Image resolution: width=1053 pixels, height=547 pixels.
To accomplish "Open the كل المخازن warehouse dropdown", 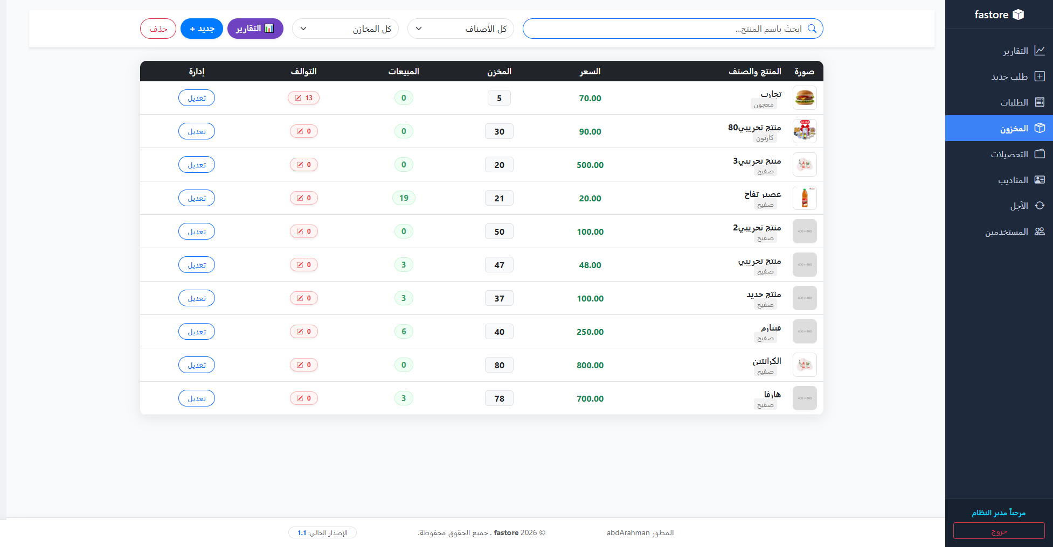I will [x=345, y=29].
